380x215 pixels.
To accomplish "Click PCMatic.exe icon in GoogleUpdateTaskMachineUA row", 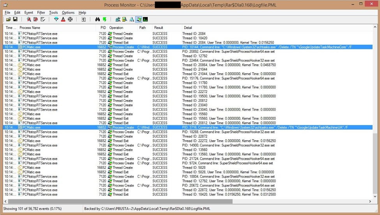I will (20, 127).
